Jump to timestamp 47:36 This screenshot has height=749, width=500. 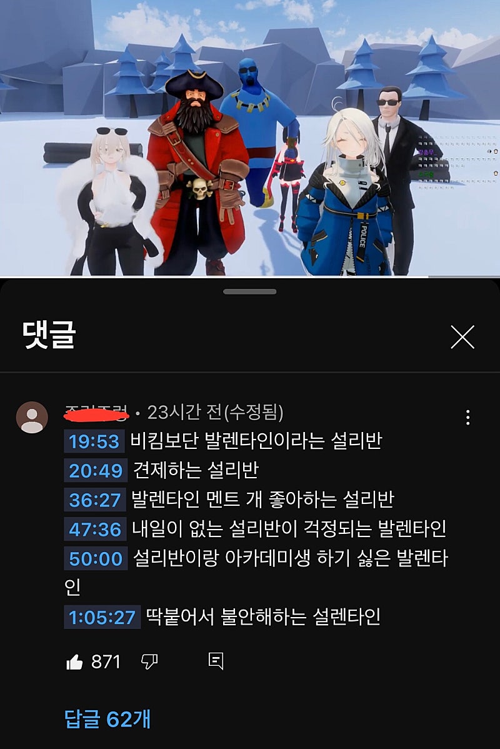click(95, 530)
